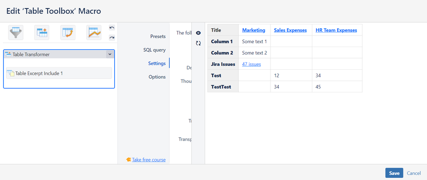The height and width of the screenshot is (180, 427).
Task: Click the cell containing 12
Action: tap(291, 75)
